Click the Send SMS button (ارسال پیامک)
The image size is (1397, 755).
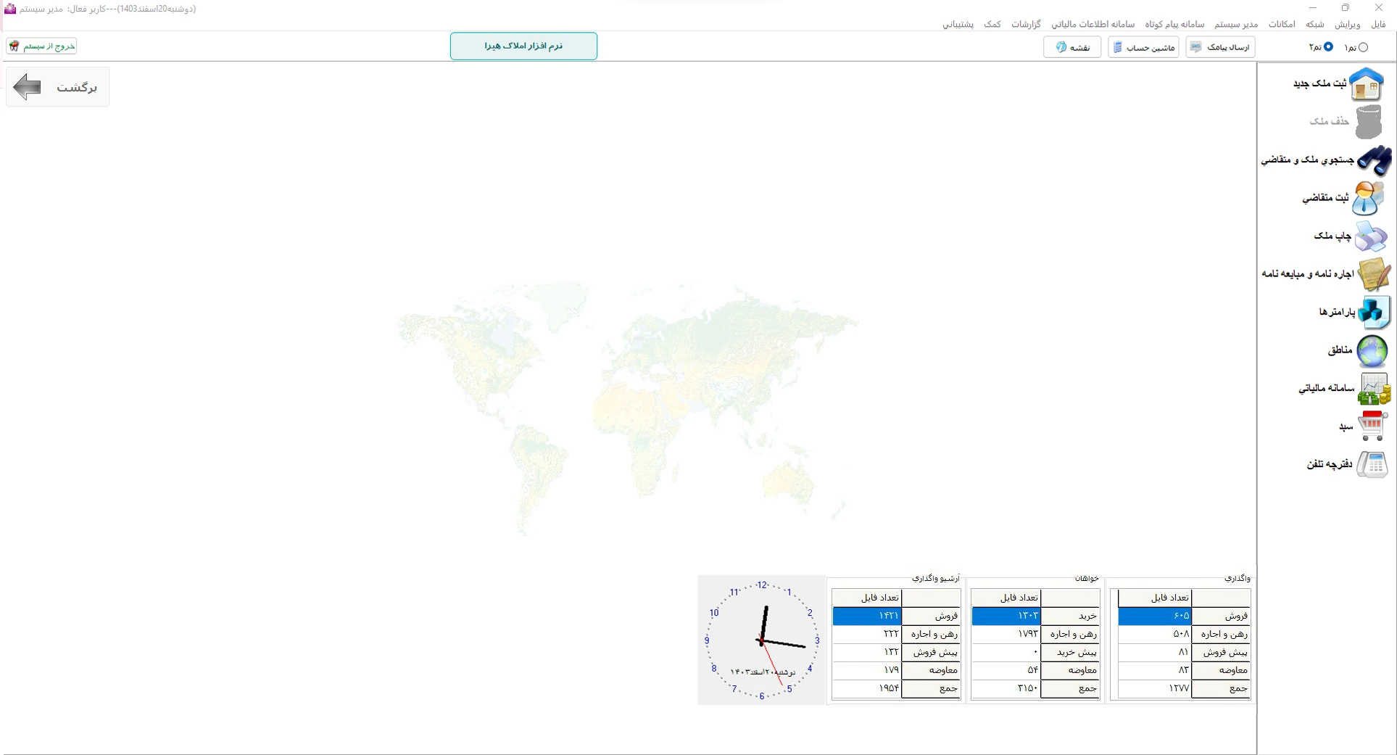1220,47
